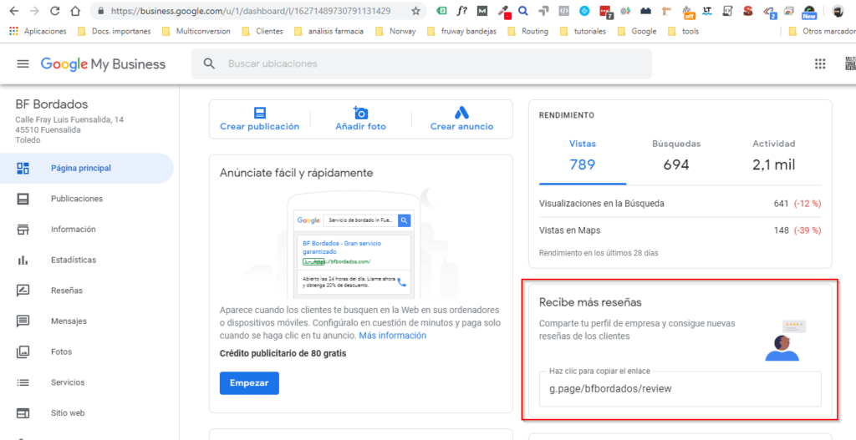856x440 pixels.
Task: Click the Anúnciate fácil y rápidamente heading
Action: click(x=297, y=173)
